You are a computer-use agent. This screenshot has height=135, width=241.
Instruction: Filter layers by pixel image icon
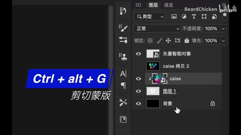174,16
